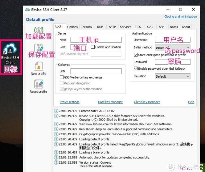Select log line 'This is the latest release.'
This screenshot has height=172, width=205.
click(96, 166)
